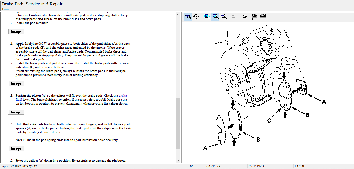
Task: Select the zoom in magnifier tool
Action: pyautogui.click(x=189, y=17)
